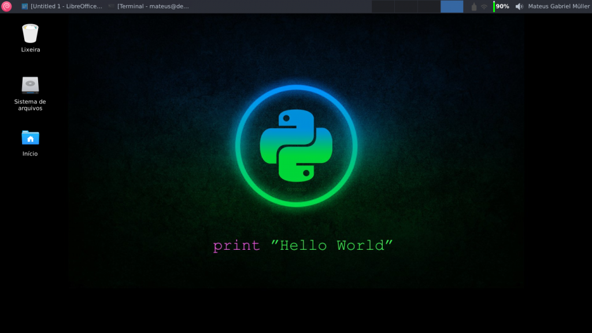Select the highlighted fourth workspace

tap(452, 6)
